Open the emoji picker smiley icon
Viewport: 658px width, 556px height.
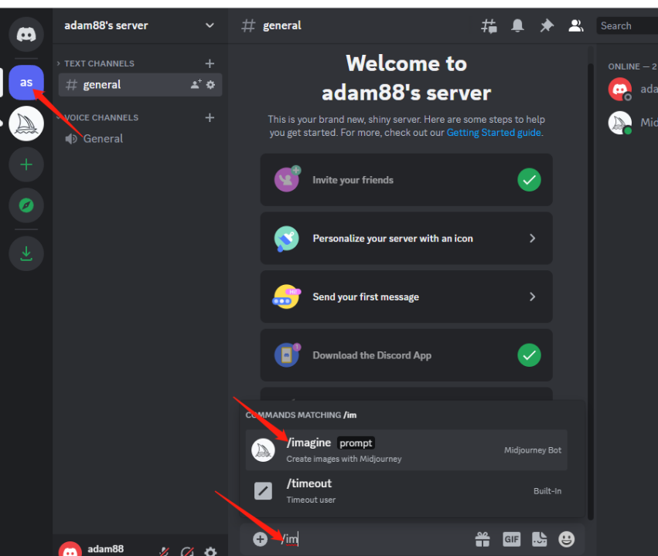(566, 539)
